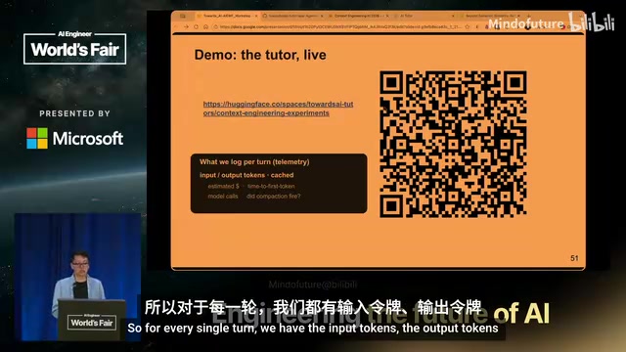This screenshot has height=352, width=626.
Task: Open the huggingface.co context-engineering-experiments link
Action: (x=278, y=109)
